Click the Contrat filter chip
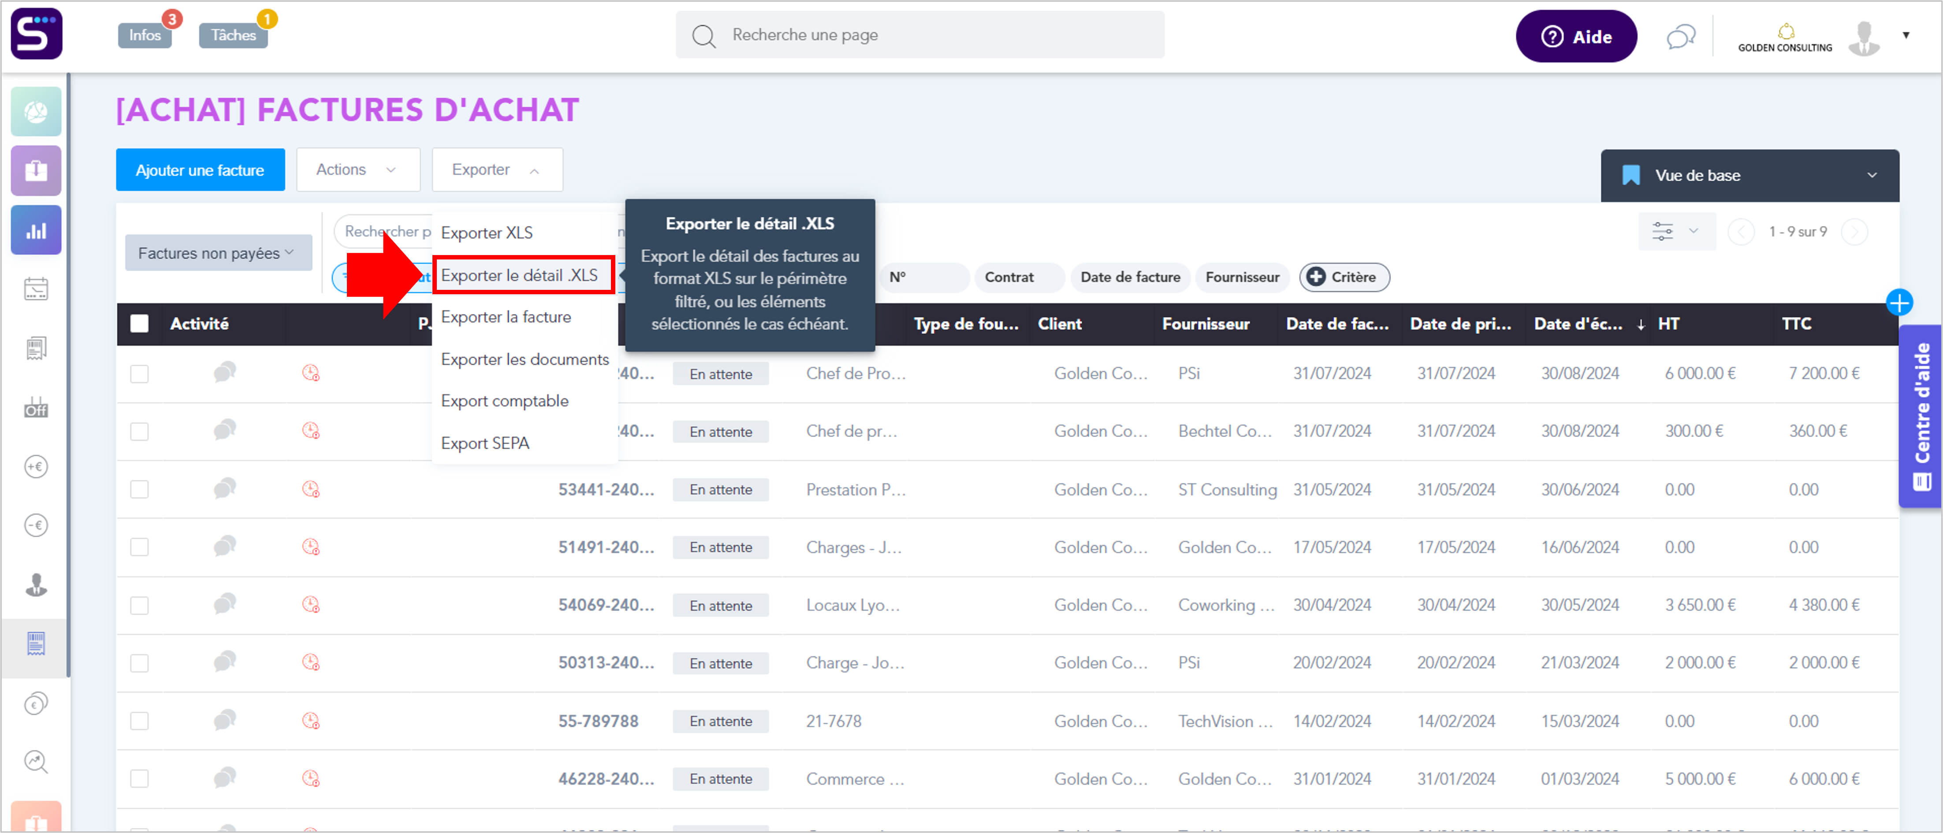The image size is (1943, 833). (x=1020, y=277)
